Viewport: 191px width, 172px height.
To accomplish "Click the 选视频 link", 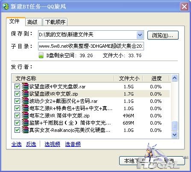I will [52, 144].
